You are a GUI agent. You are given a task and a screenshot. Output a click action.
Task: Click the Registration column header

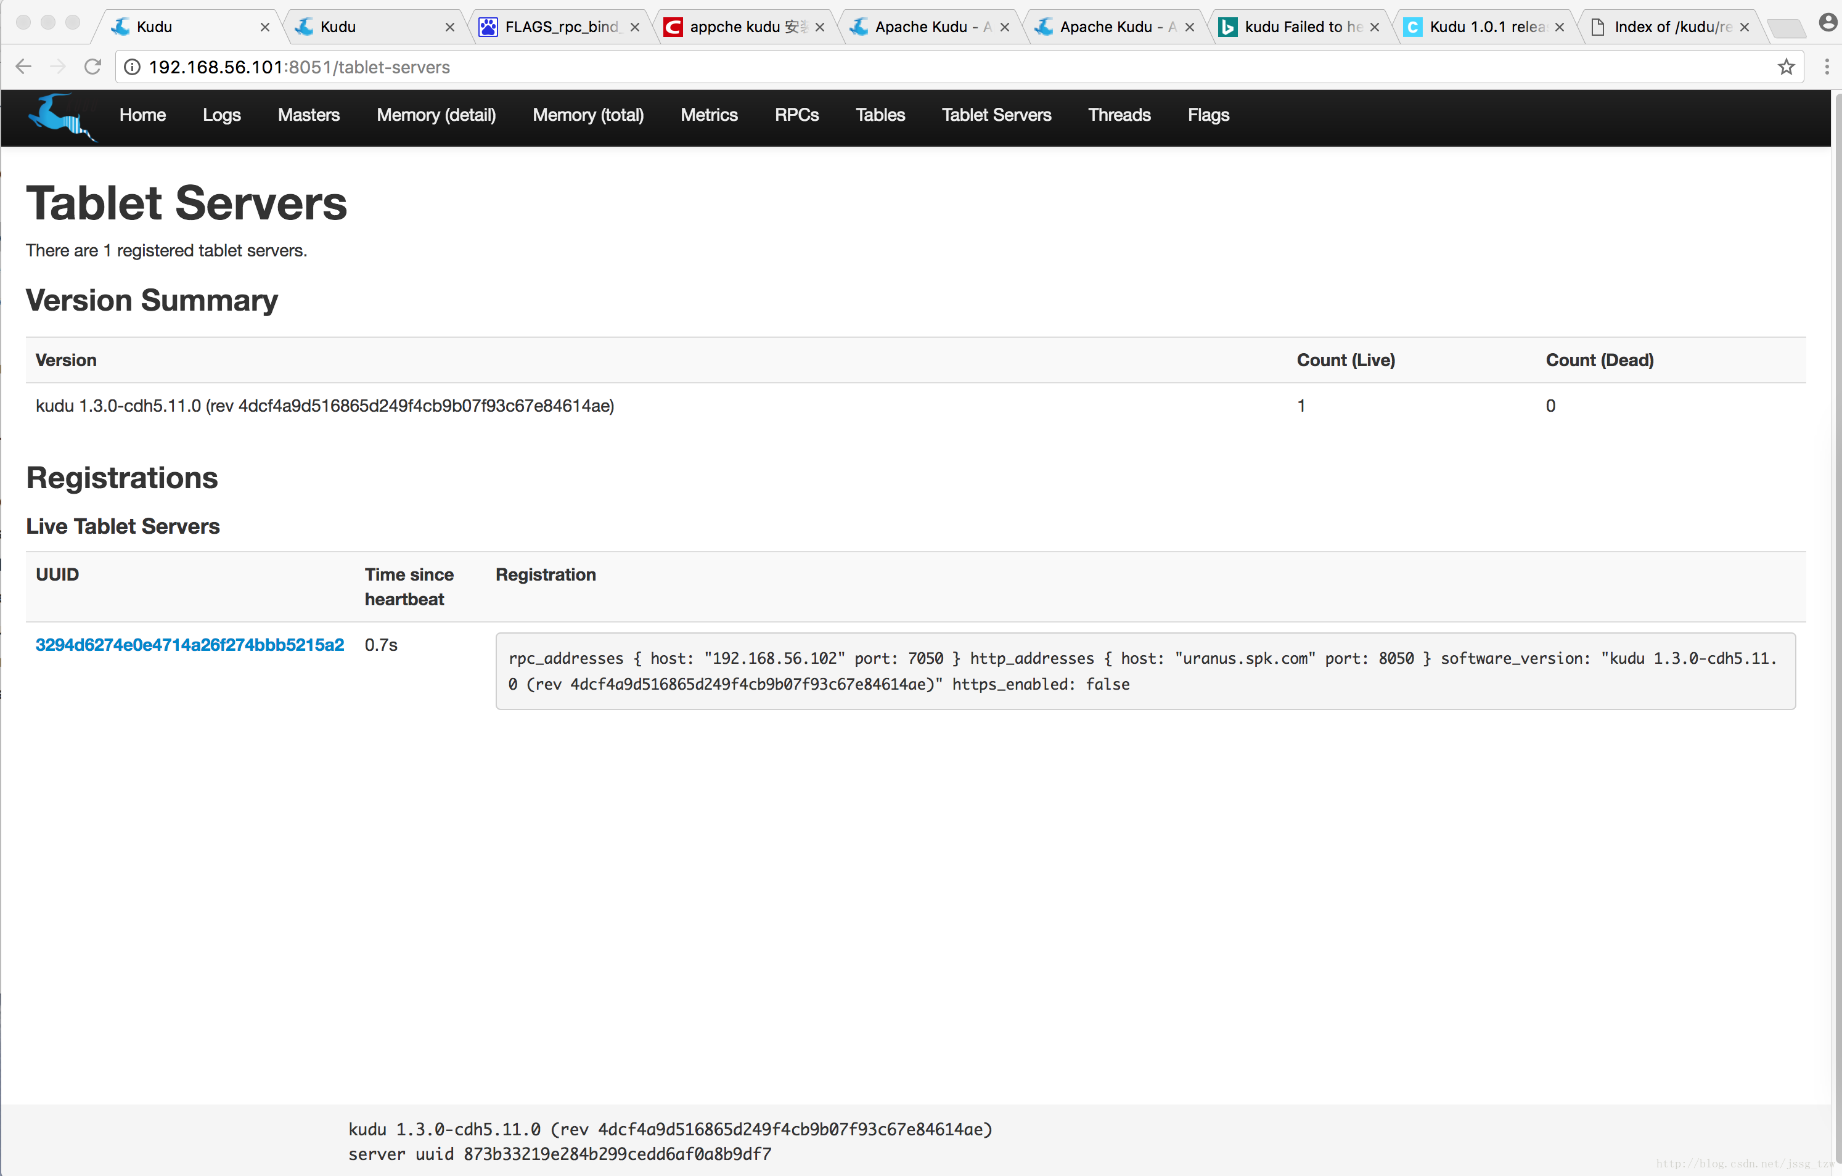(x=546, y=574)
